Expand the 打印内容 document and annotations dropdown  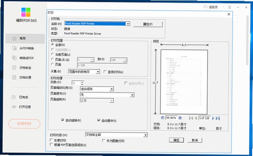pos(146,135)
